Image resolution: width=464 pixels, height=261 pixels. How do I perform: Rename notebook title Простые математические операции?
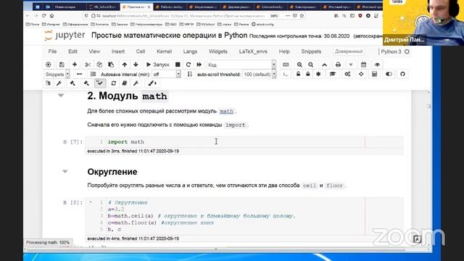tap(169, 36)
